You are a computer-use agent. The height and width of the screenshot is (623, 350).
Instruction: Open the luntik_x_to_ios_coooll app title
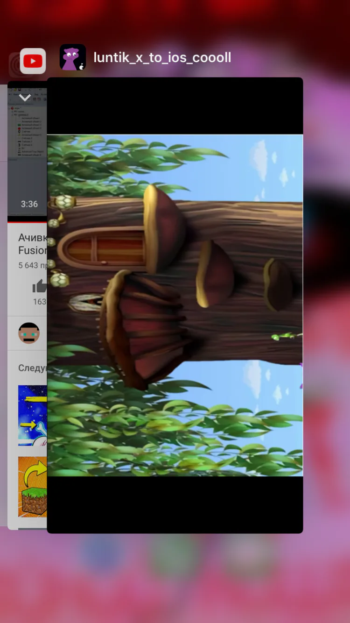[162, 57]
